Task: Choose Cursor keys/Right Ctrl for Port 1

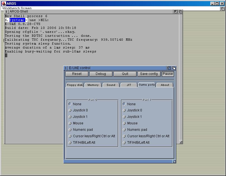Action: coord(124,136)
